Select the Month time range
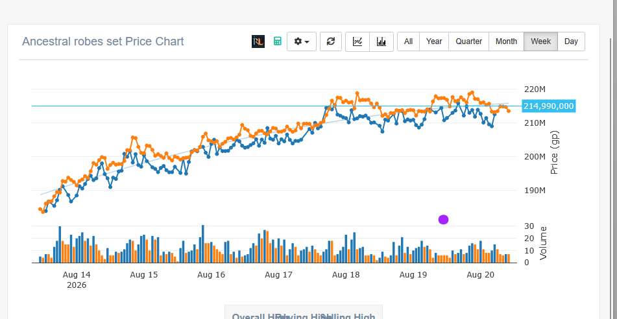Image resolution: width=617 pixels, height=319 pixels. click(x=506, y=41)
